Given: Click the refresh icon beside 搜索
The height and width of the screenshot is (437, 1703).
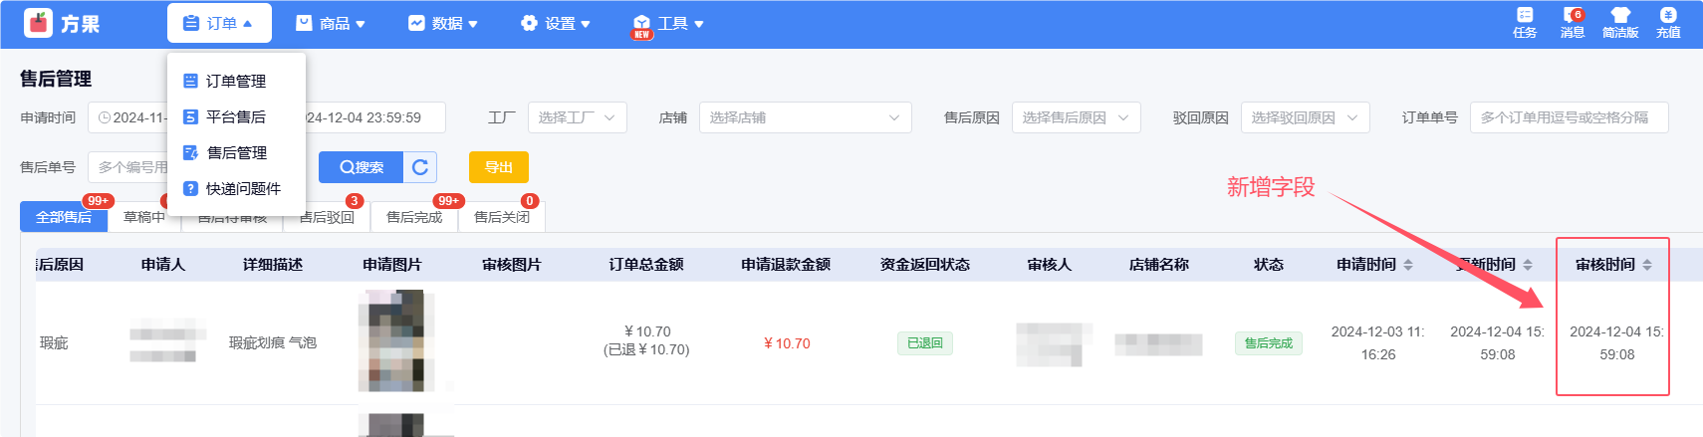Looking at the screenshot, I should tap(420, 167).
